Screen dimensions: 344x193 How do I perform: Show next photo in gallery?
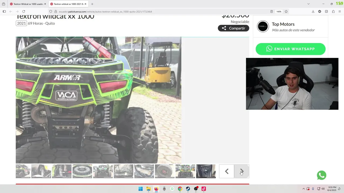tap(242, 171)
